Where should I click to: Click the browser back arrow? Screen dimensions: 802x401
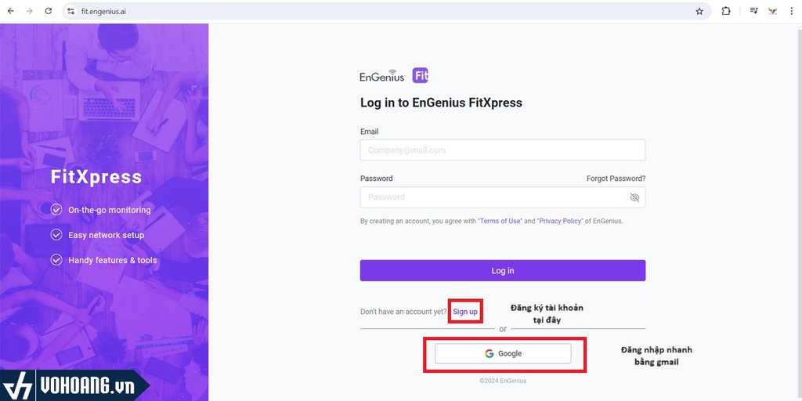pyautogui.click(x=11, y=12)
